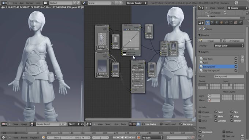Select compositing node tree type icon
This screenshot has height=140, width=249.
(138, 124)
